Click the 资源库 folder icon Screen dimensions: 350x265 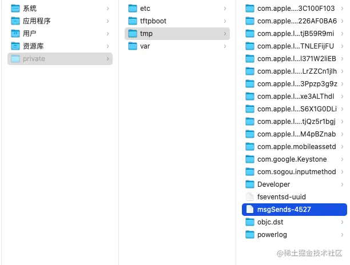15,46
